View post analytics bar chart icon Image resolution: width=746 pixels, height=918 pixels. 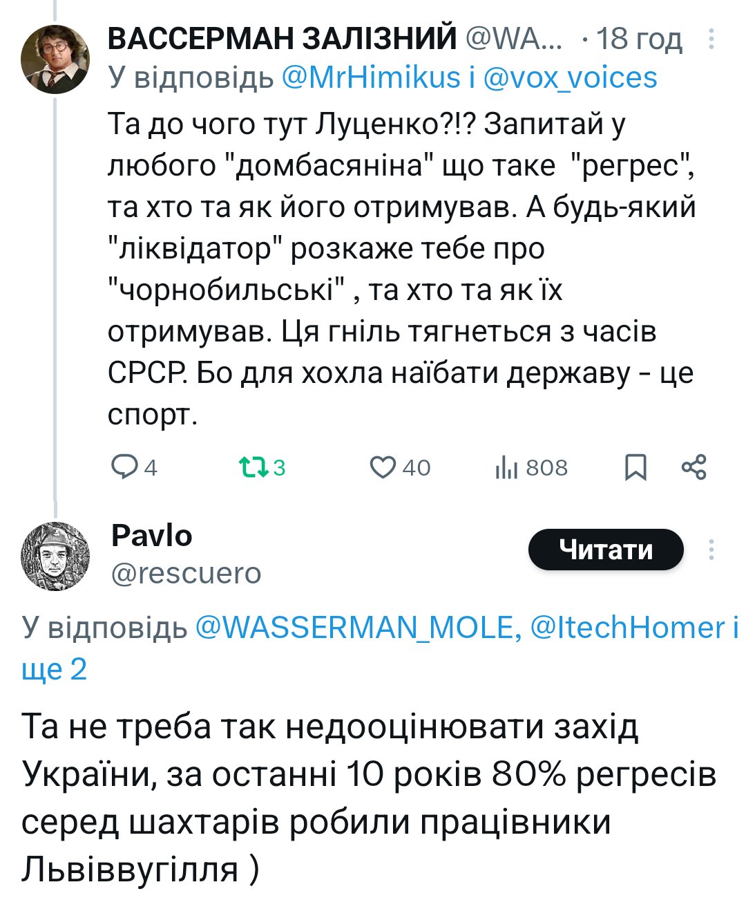point(506,468)
